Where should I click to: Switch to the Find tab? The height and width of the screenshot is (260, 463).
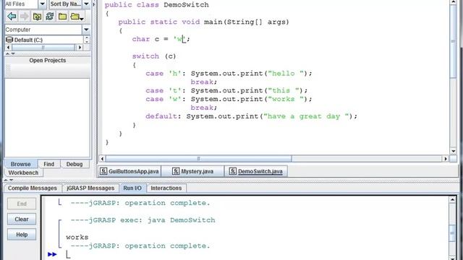(x=48, y=164)
